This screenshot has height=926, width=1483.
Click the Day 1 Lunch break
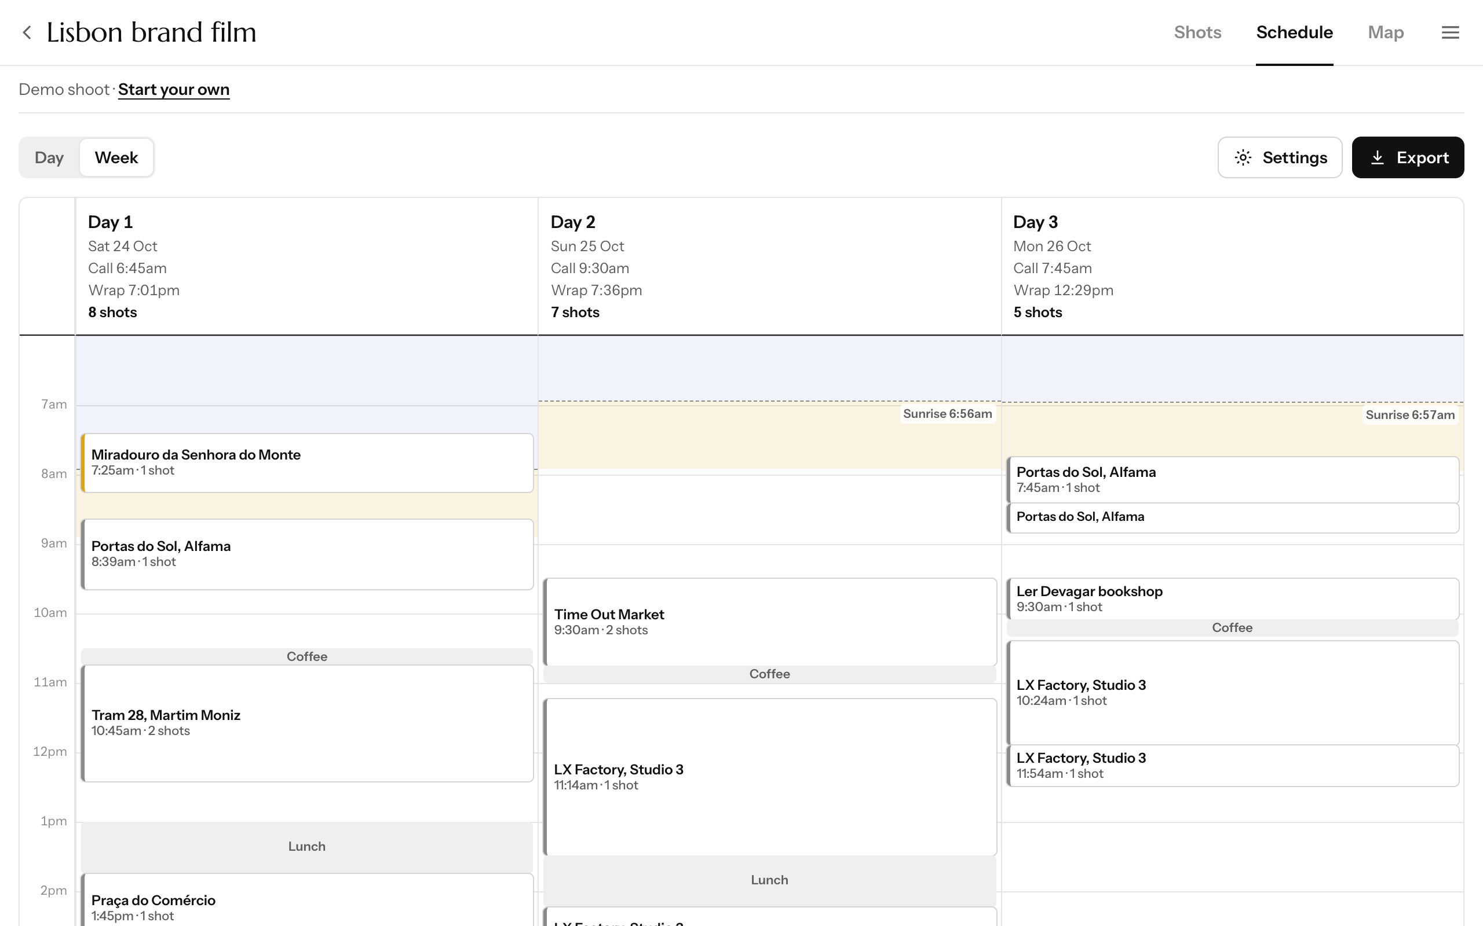click(307, 846)
